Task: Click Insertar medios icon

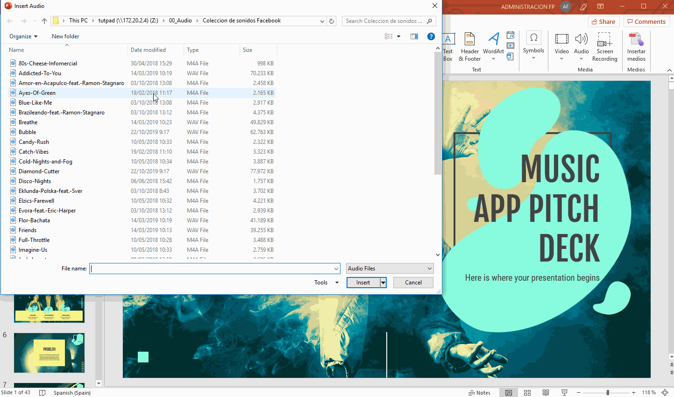Action: coord(636,40)
